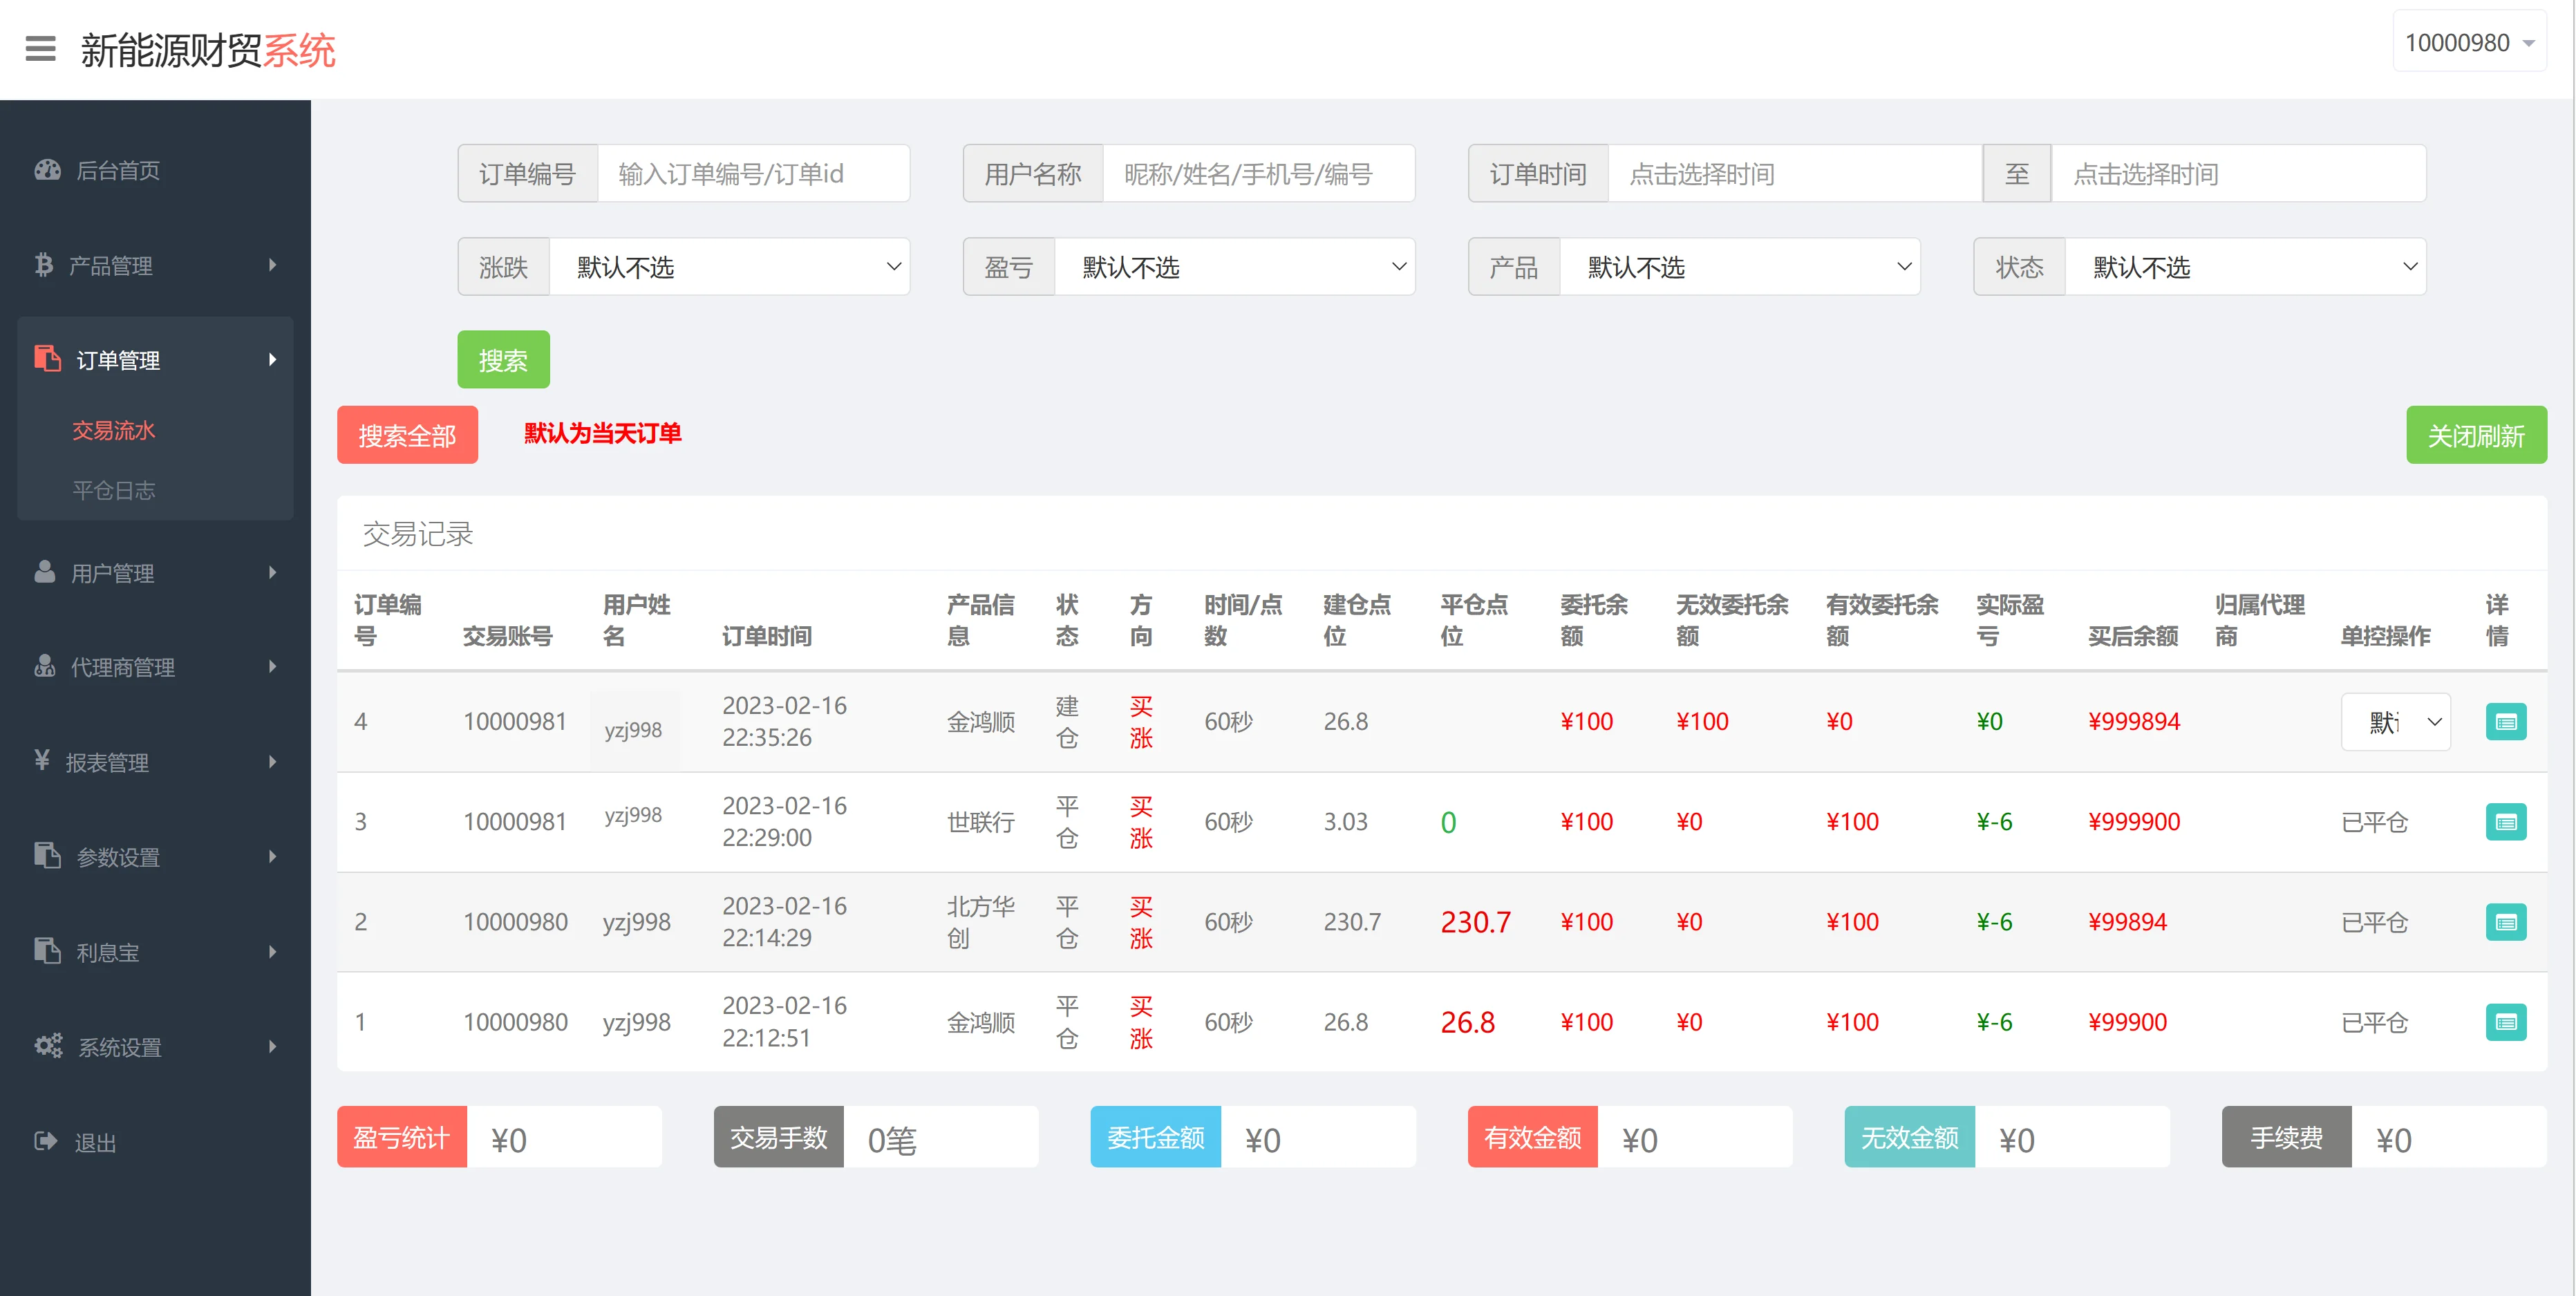2576x1296 pixels.
Task: Click the green 搜索 button
Action: coord(503,360)
